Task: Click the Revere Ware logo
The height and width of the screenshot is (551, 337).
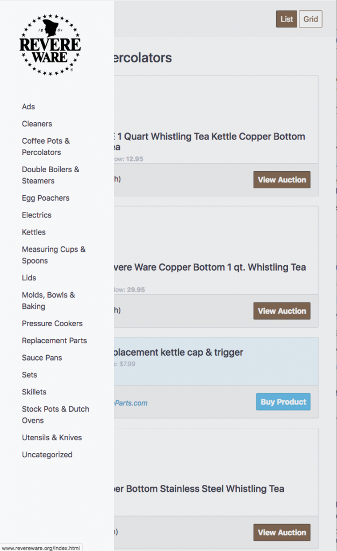Action: [x=50, y=45]
